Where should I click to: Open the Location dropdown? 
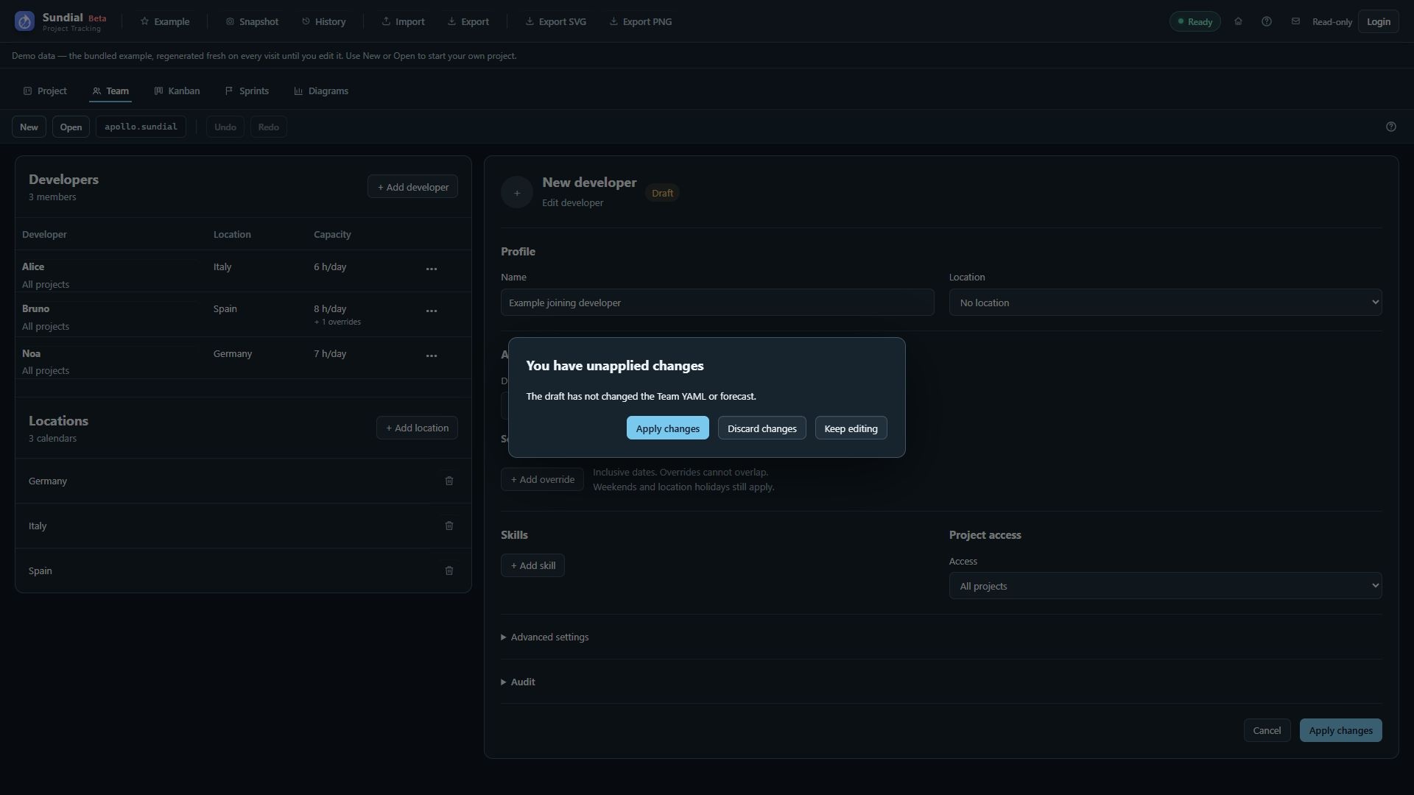(x=1165, y=303)
